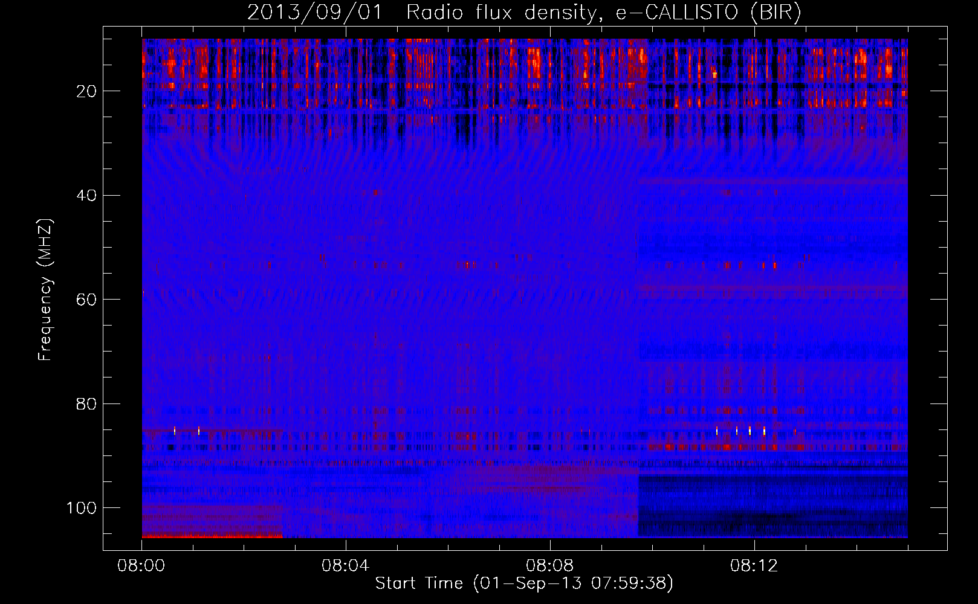This screenshot has height=604, width=978.
Task: Click the '20' frequency tick label
Action: pyautogui.click(x=86, y=91)
